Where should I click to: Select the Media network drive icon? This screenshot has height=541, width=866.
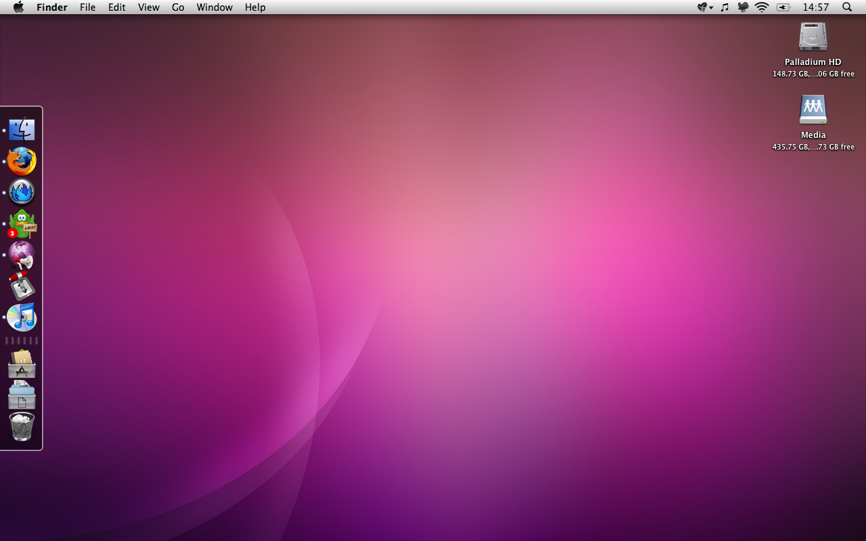click(x=813, y=110)
